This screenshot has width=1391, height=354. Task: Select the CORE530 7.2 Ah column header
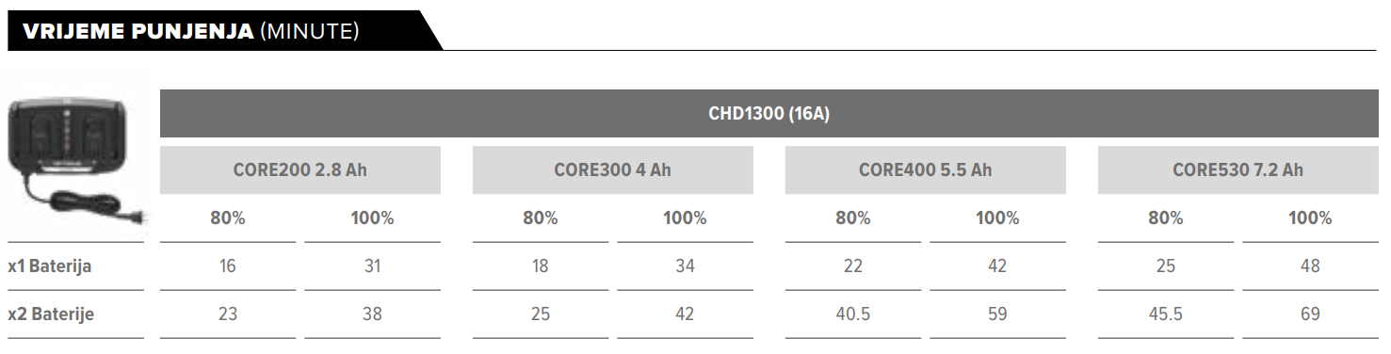click(1237, 170)
